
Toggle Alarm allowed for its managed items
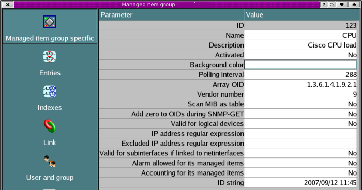pyautogui.click(x=300, y=163)
